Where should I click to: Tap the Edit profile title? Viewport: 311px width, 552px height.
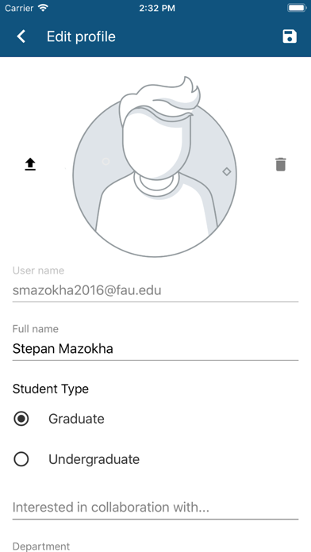(x=81, y=36)
